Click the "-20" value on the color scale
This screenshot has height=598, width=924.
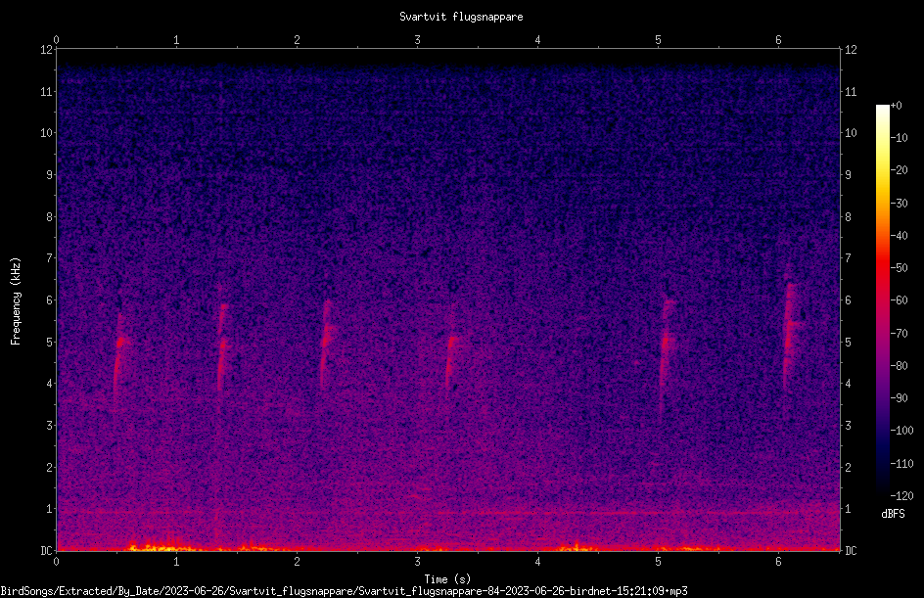click(x=899, y=170)
